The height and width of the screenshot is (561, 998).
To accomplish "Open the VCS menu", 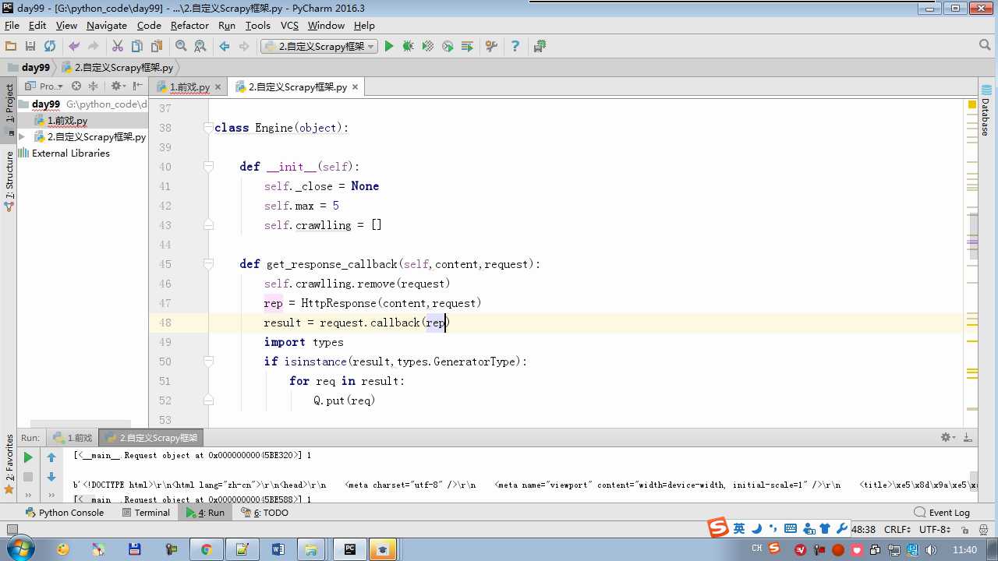I will pos(289,25).
